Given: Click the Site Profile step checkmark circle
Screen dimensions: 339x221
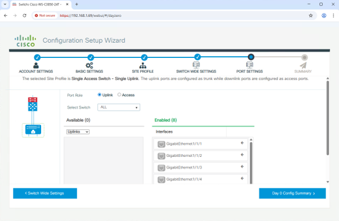Looking at the screenshot, I should (144, 57).
